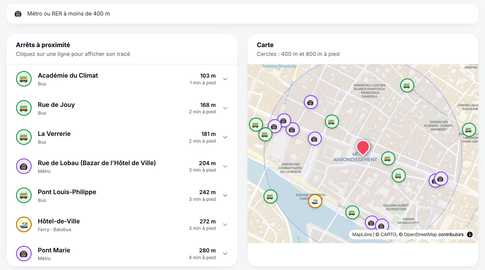This screenshot has width=485, height=270.
Task: Click the "Fontaine Stravinsky" map label
Action: (279, 66)
